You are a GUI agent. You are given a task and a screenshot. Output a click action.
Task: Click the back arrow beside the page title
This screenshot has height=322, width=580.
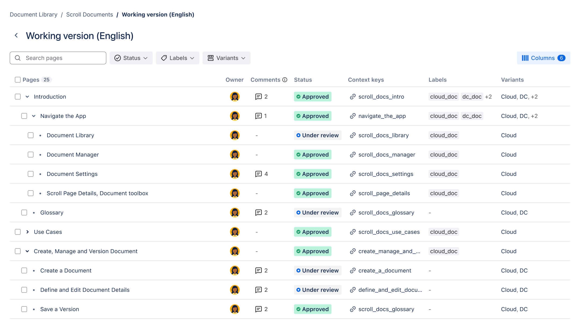coord(16,35)
